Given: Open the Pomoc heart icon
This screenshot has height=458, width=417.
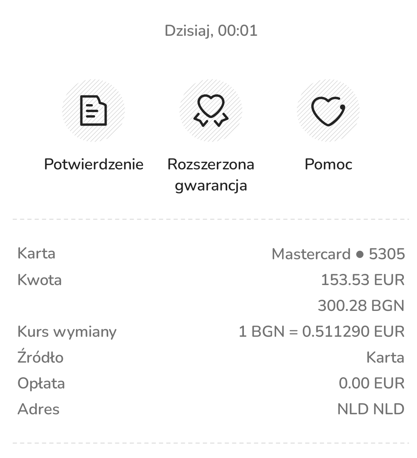Looking at the screenshot, I should click(x=328, y=111).
